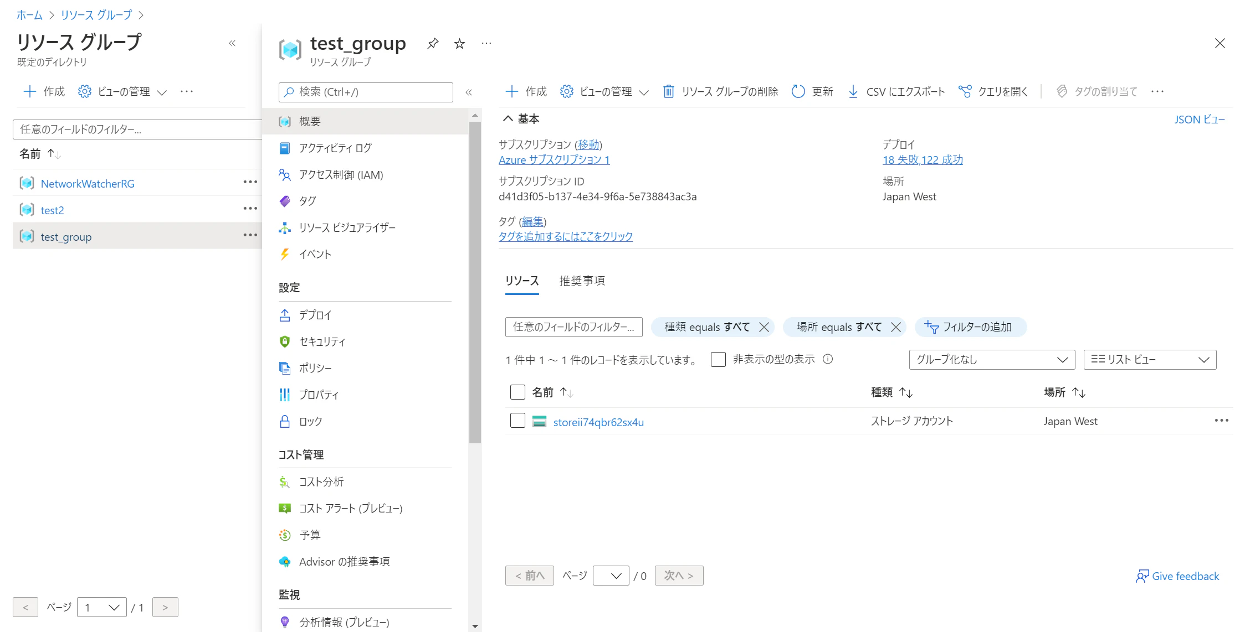Open the grouping dropdown (グループ化なし)
This screenshot has width=1250, height=632.
[992, 360]
